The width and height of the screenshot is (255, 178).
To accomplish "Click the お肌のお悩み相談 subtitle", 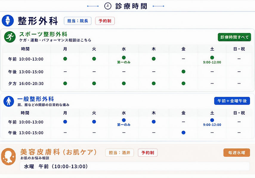I will click(35, 158).
